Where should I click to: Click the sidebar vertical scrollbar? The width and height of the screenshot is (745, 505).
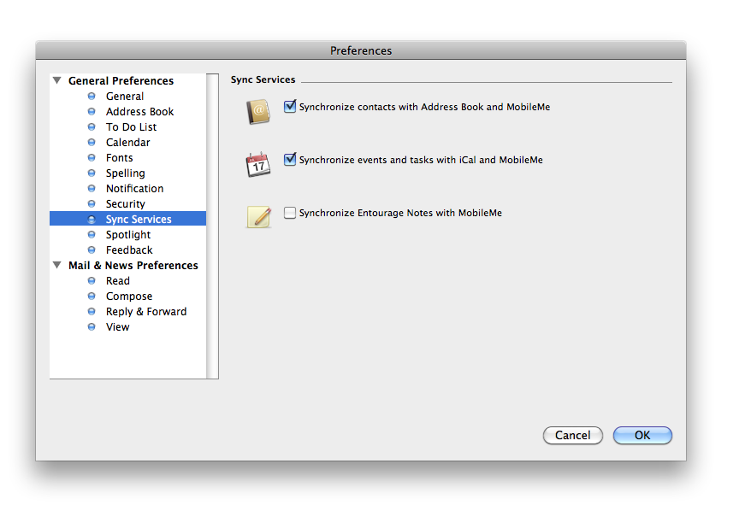pyautogui.click(x=212, y=226)
